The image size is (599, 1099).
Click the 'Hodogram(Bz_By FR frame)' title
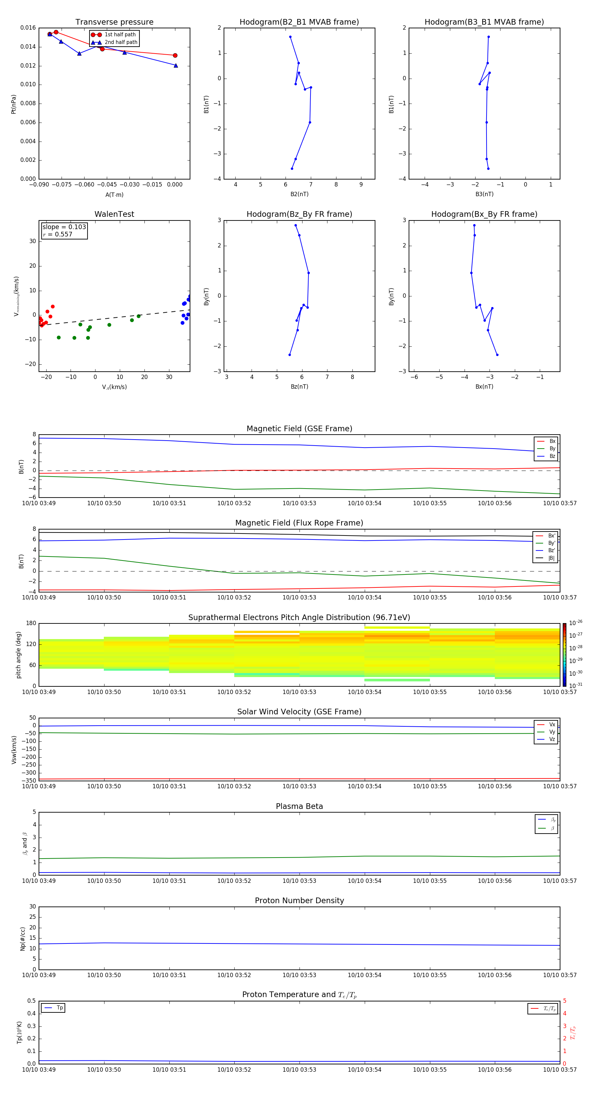299,214
